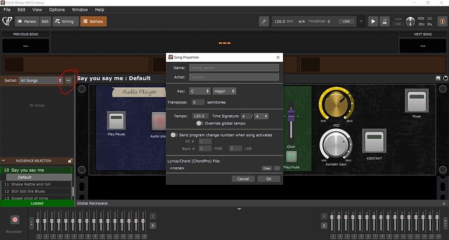Switch to Panels view
This screenshot has width=449, height=240.
coord(27,21)
